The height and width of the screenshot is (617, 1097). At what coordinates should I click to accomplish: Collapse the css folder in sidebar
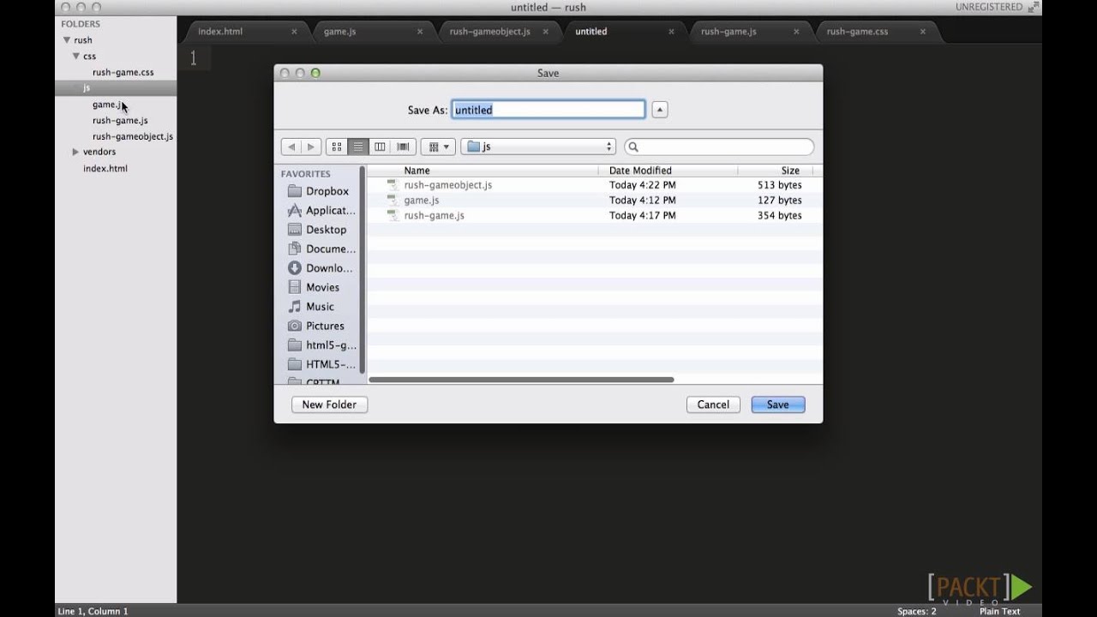(76, 57)
